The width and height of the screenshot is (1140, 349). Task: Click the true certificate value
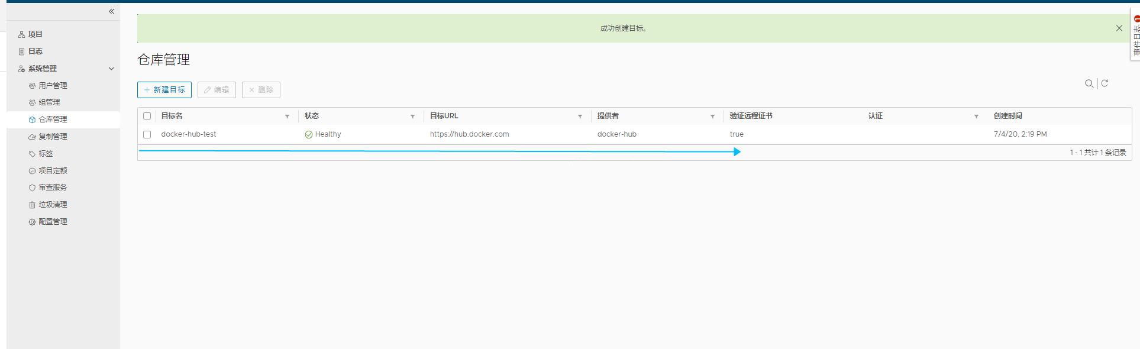click(x=737, y=134)
